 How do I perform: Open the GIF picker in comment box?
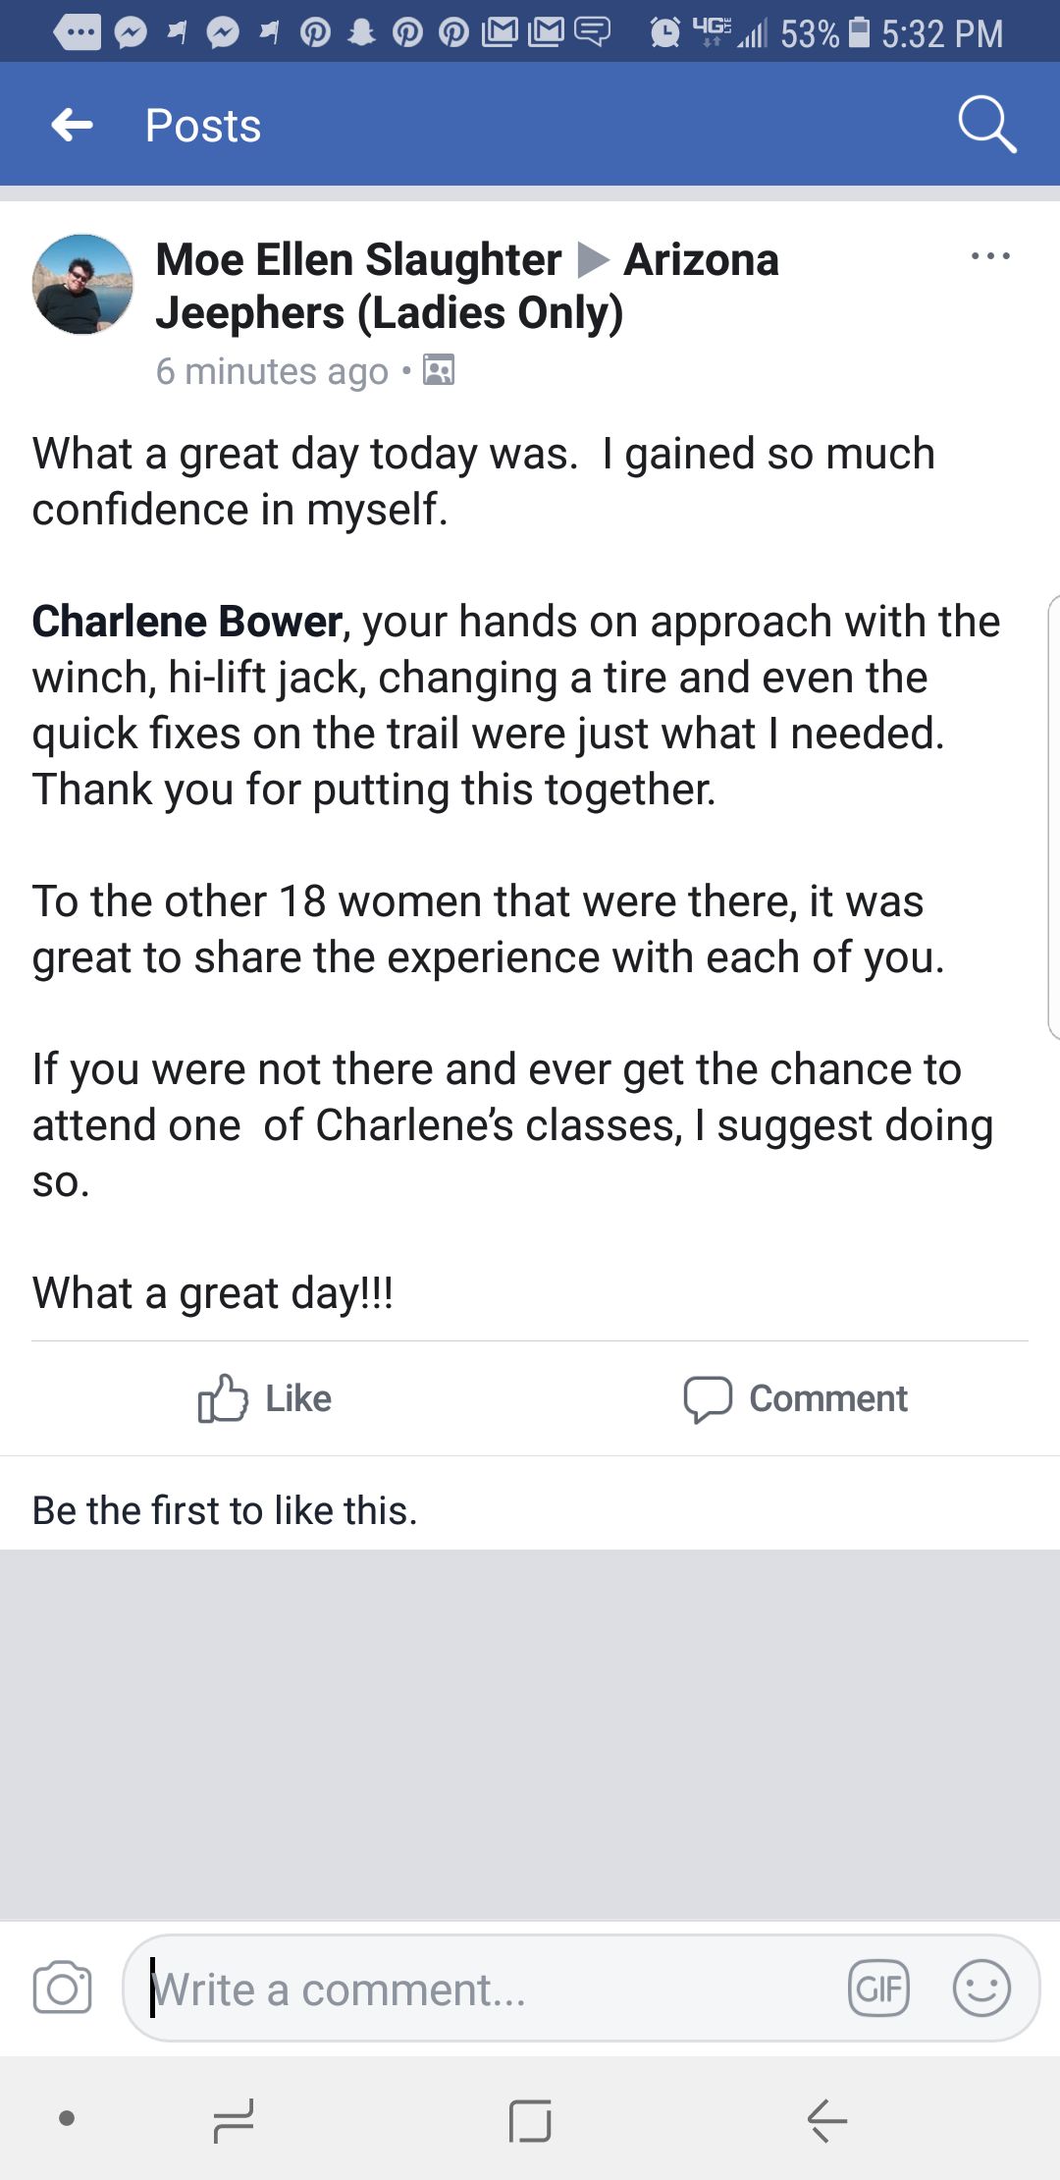(878, 1989)
